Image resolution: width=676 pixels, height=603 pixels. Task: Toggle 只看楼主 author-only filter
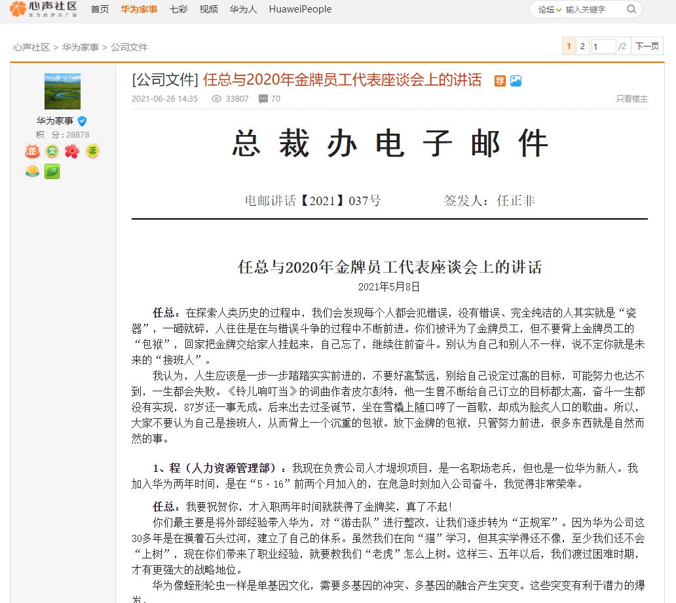click(631, 99)
